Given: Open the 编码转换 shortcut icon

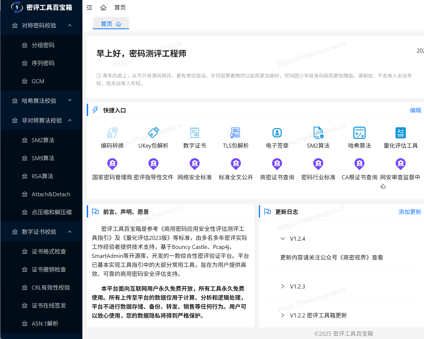Looking at the screenshot, I should pos(112,133).
